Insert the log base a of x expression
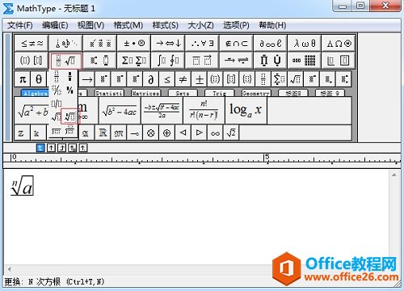Viewport: 404px width, 291px height. tap(246, 111)
